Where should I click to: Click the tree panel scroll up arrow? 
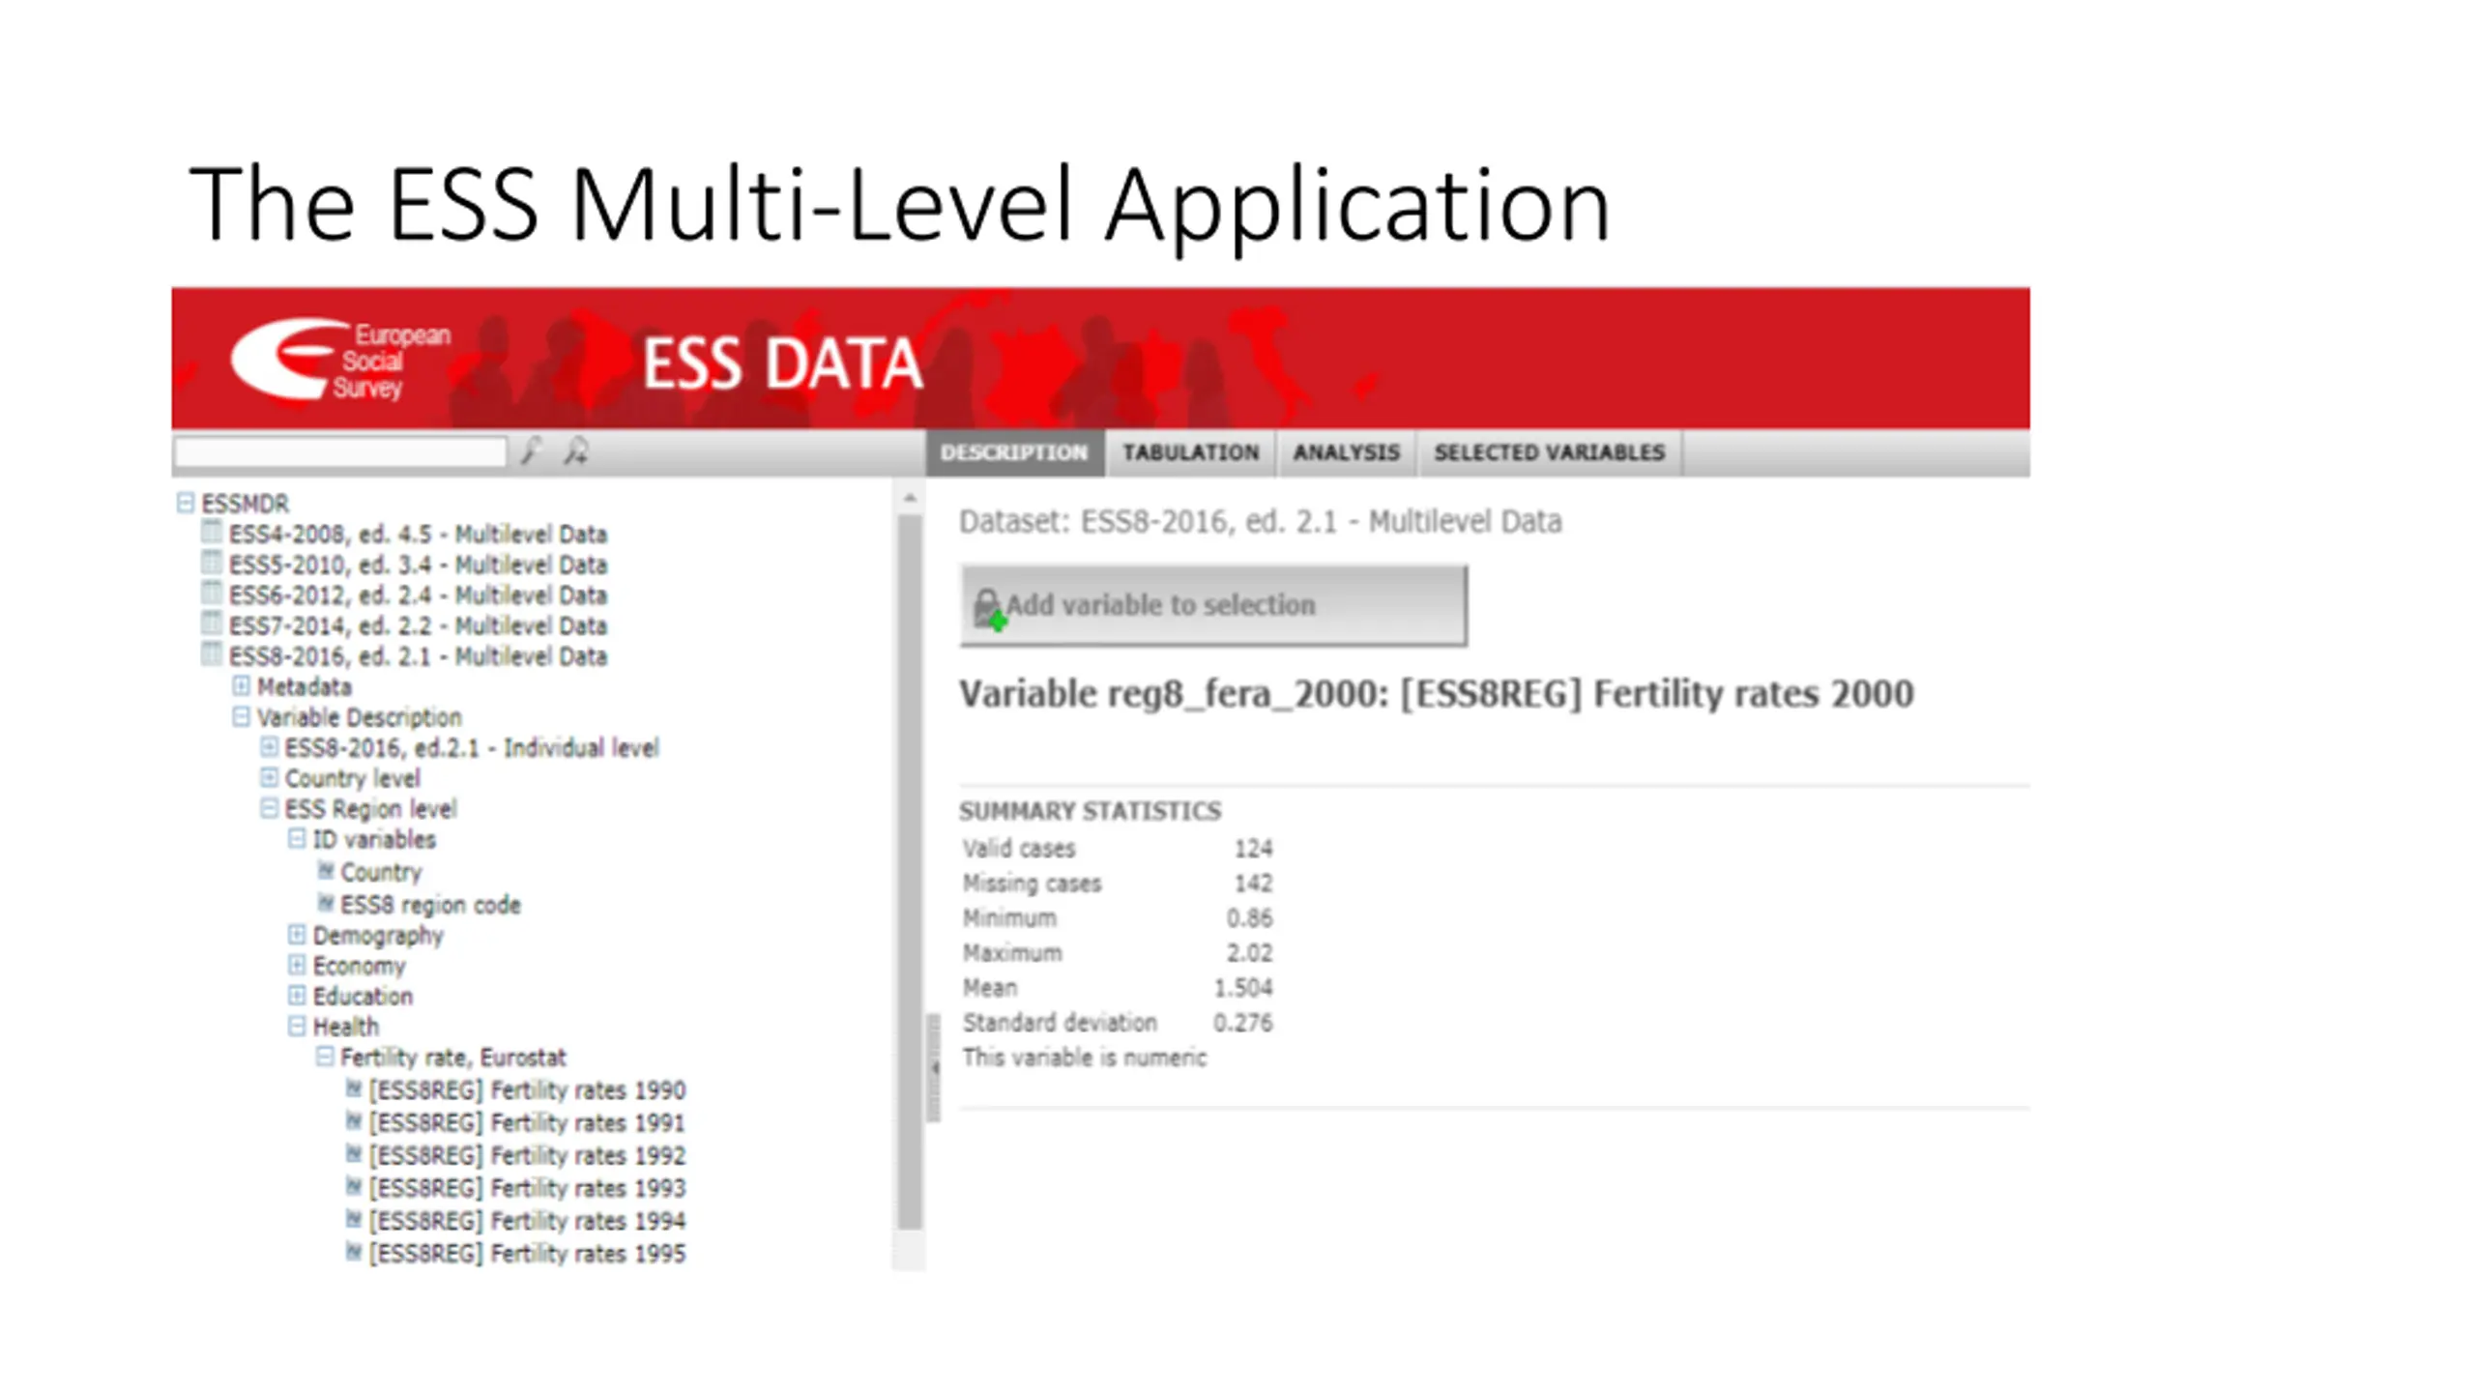pos(909,499)
